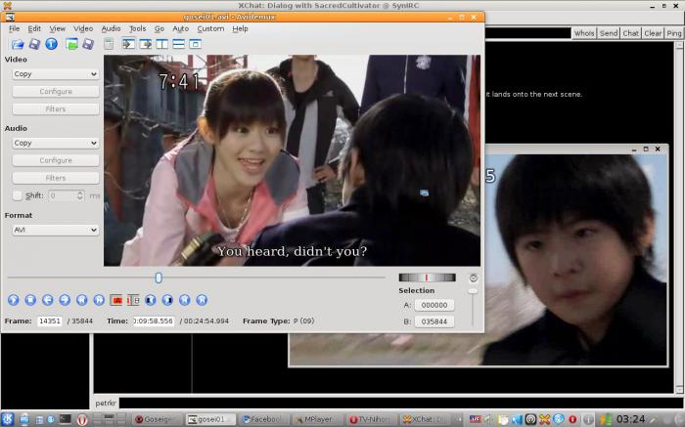Stop playback with the Stop button
The height and width of the screenshot is (427, 685).
(30, 300)
